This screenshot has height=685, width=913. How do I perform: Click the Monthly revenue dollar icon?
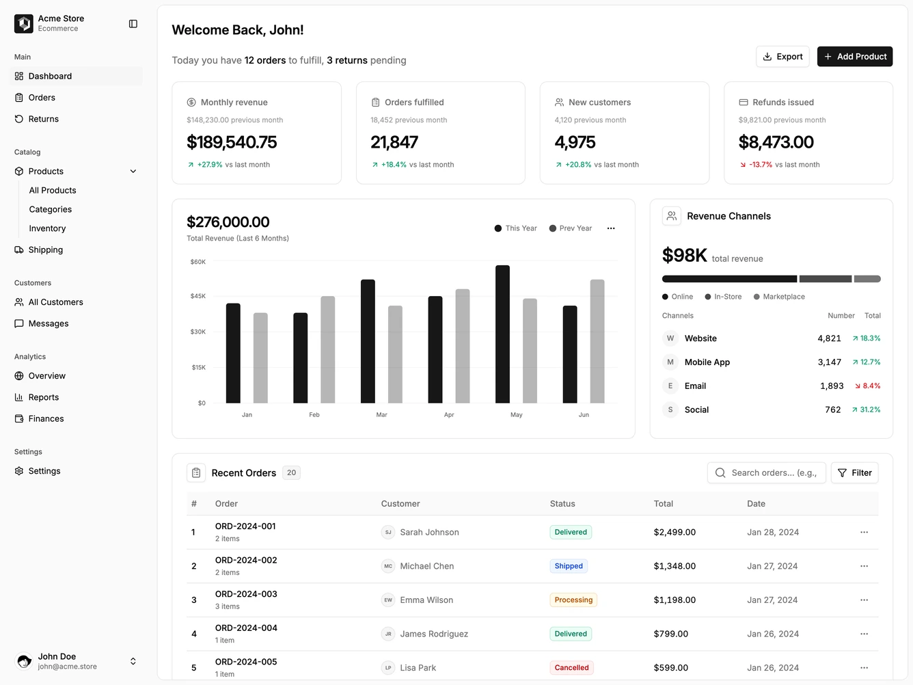(x=191, y=103)
